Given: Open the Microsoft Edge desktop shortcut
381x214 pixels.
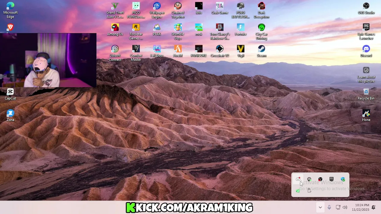Looking at the screenshot, I should point(10,10).
